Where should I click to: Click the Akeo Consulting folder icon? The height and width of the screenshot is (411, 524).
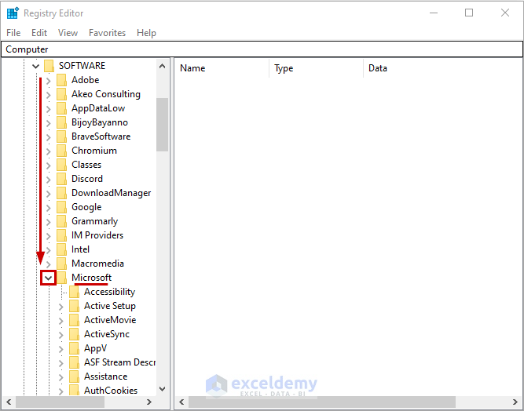coord(61,94)
